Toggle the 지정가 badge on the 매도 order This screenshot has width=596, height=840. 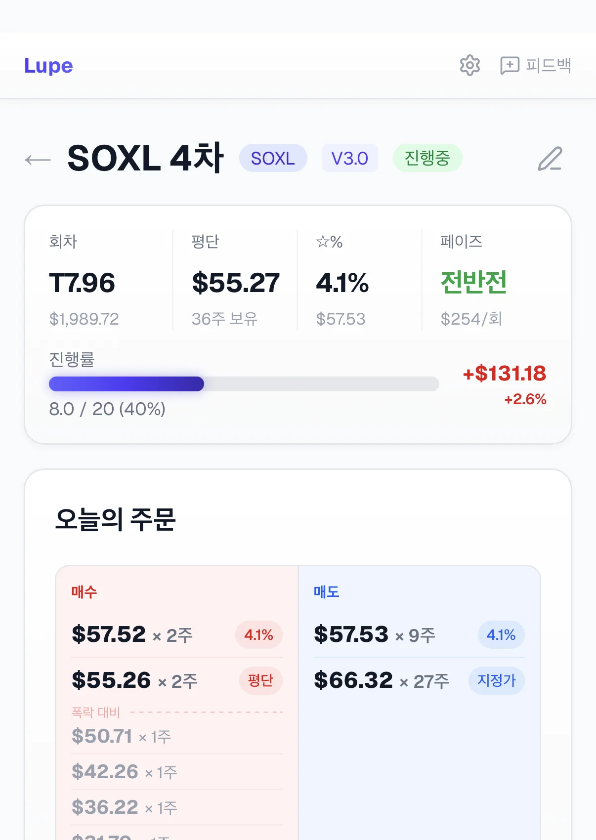(496, 680)
